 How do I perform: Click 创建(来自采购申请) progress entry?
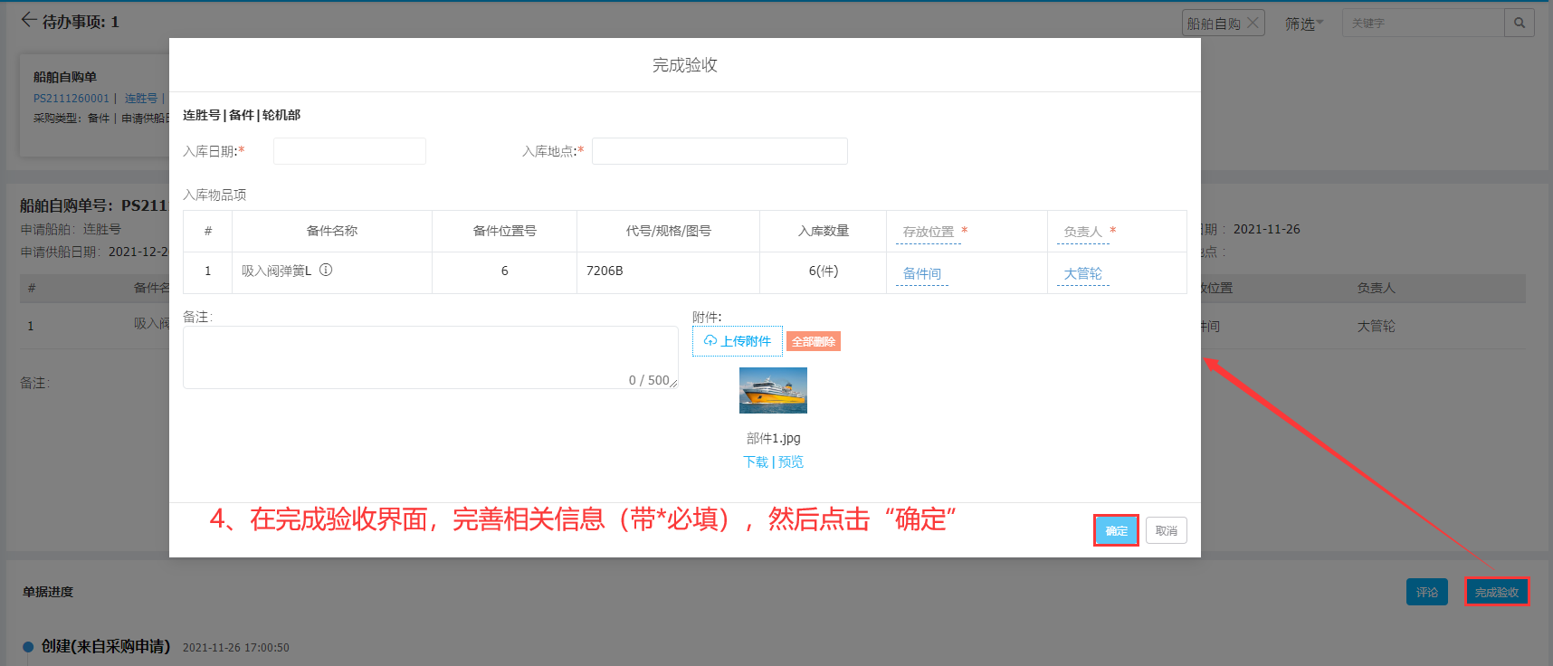[106, 646]
